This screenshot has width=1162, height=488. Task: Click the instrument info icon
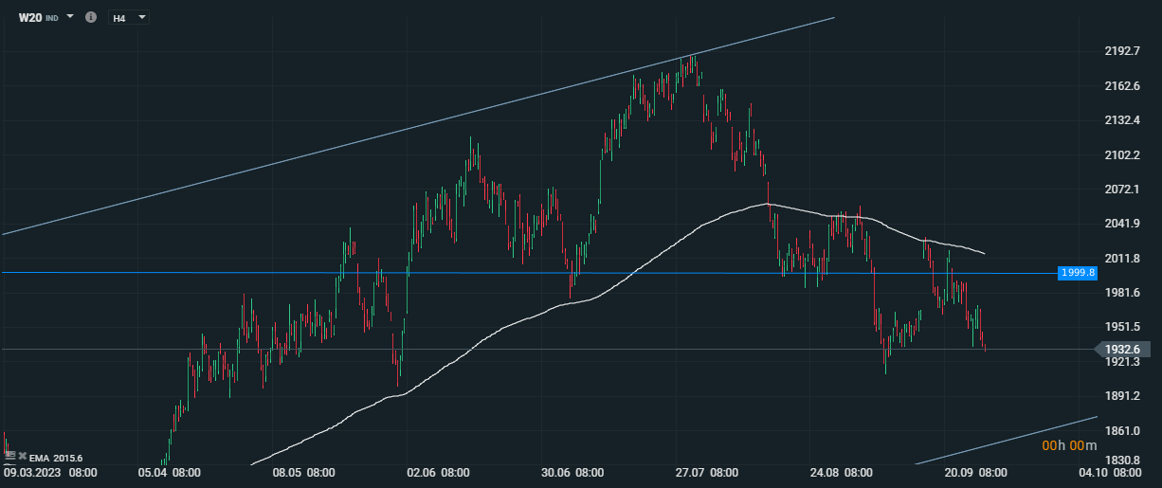pyautogui.click(x=91, y=17)
